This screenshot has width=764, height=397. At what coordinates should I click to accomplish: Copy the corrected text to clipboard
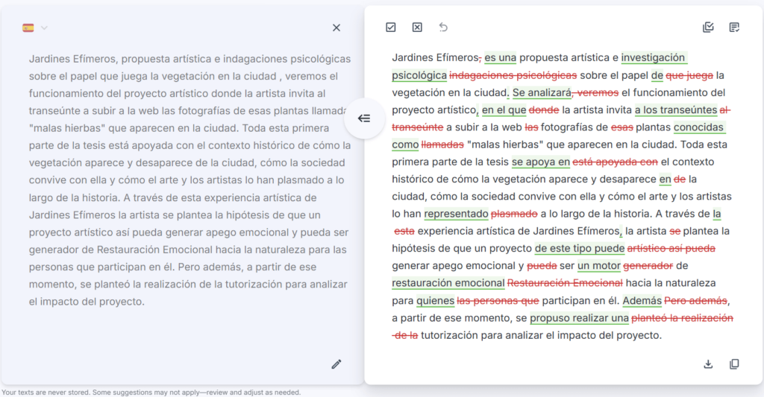[x=734, y=363]
